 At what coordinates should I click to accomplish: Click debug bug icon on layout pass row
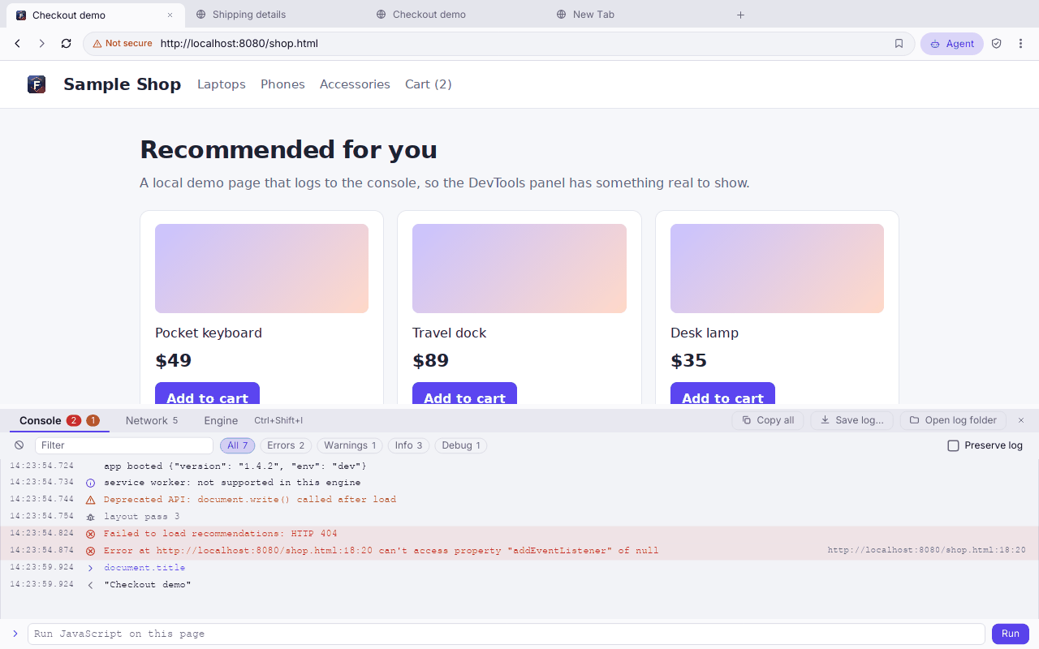90,517
